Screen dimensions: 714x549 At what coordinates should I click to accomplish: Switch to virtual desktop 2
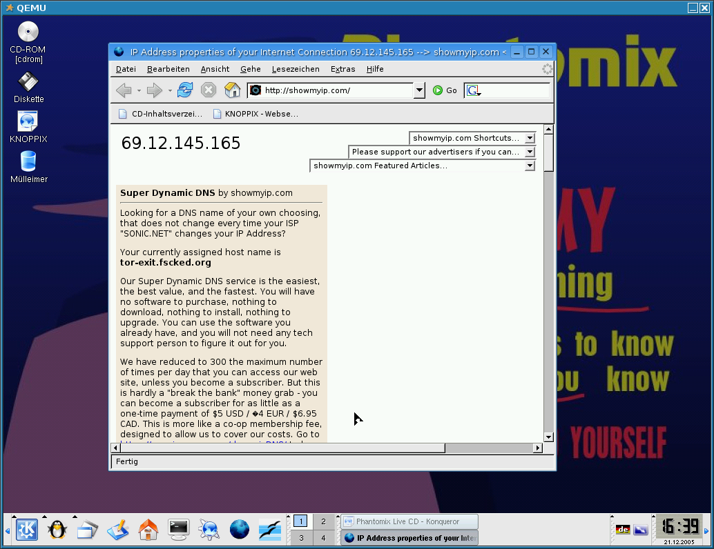(322, 521)
